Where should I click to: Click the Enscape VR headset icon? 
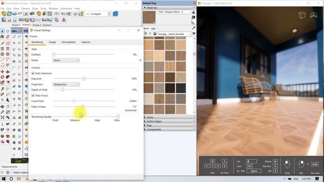[32, 14]
